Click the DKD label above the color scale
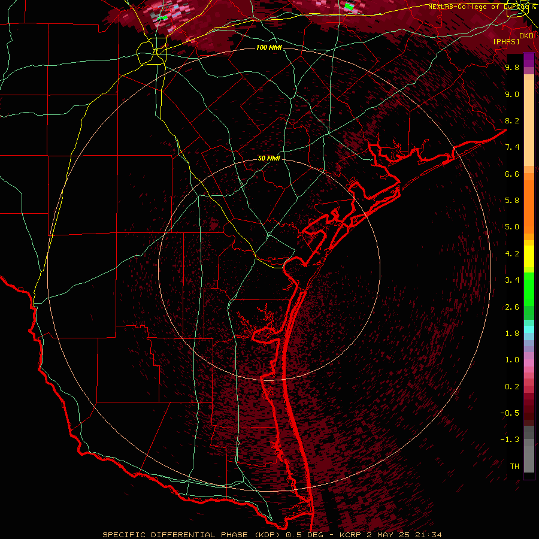539x539 pixels. tap(526, 36)
